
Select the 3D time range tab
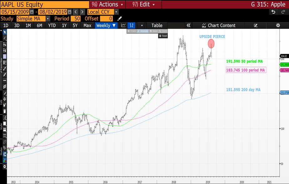(x=17, y=25)
